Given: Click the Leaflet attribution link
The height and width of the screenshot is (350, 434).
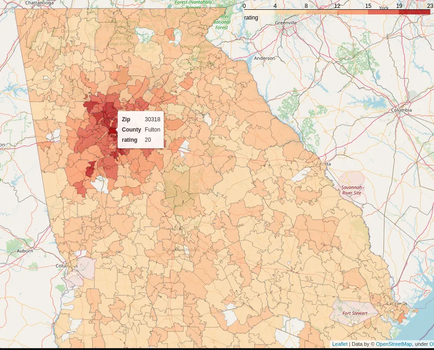Looking at the screenshot, I should [340, 344].
